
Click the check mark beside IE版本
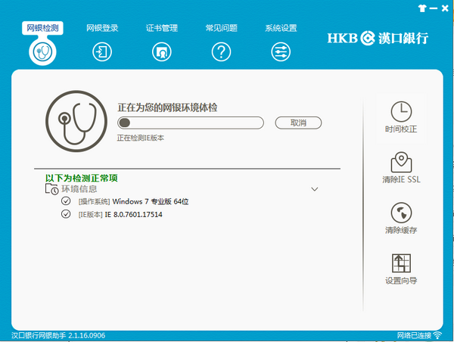(x=66, y=214)
